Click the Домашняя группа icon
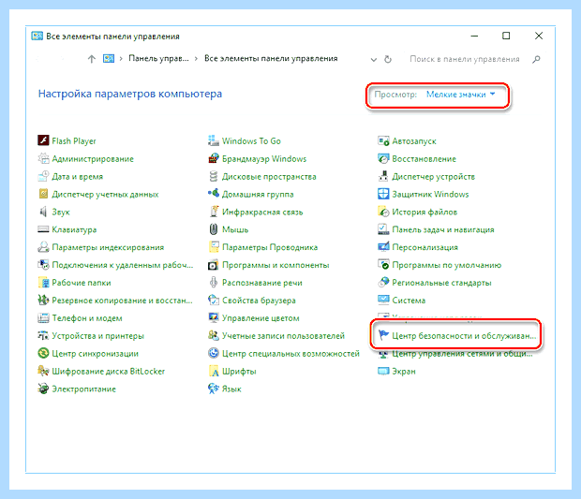 click(x=214, y=194)
